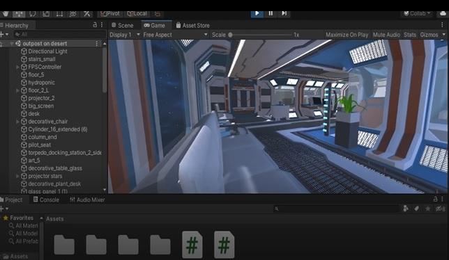
Task: Click the Play button
Action: pyautogui.click(x=257, y=13)
